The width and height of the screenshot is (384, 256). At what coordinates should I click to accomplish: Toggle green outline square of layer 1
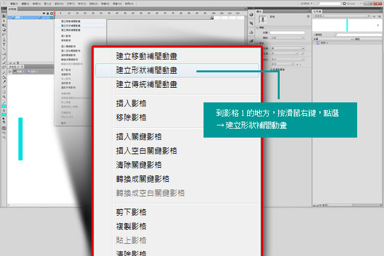tap(52, 18)
